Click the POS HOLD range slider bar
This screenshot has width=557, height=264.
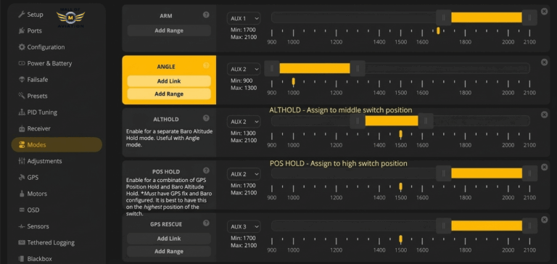point(487,173)
